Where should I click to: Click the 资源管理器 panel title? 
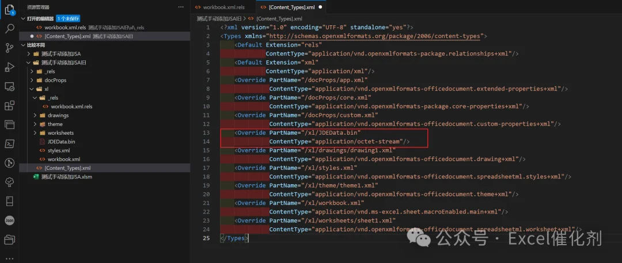click(x=38, y=7)
